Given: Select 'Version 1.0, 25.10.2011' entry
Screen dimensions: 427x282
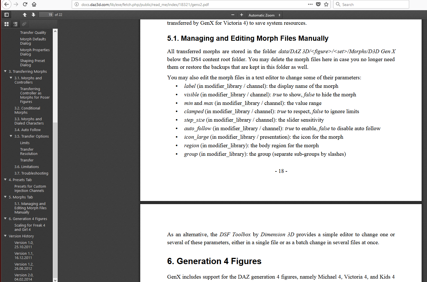Looking at the screenshot, I should coord(24,245).
